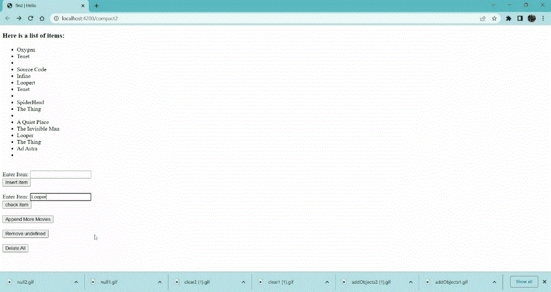The image size is (551, 292).
Task: Select the 'Ad Astra' list item
Action: coord(27,148)
